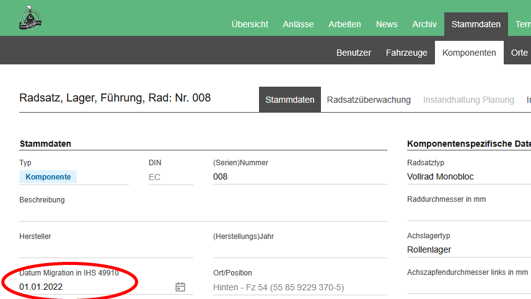Click the Komponente type tag
531x299 pixels.
coord(48,177)
